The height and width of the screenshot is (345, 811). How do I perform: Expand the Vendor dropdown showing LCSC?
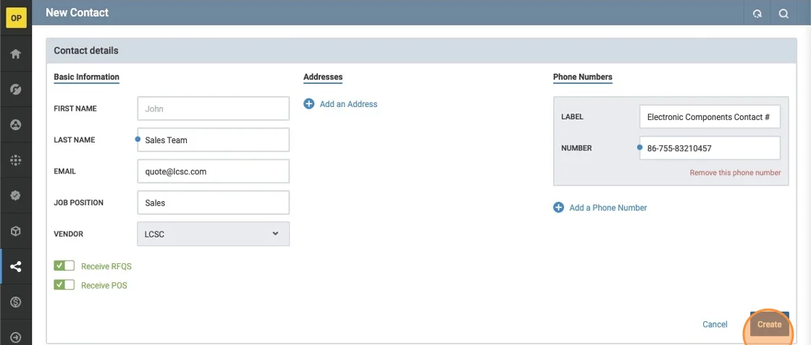click(213, 234)
